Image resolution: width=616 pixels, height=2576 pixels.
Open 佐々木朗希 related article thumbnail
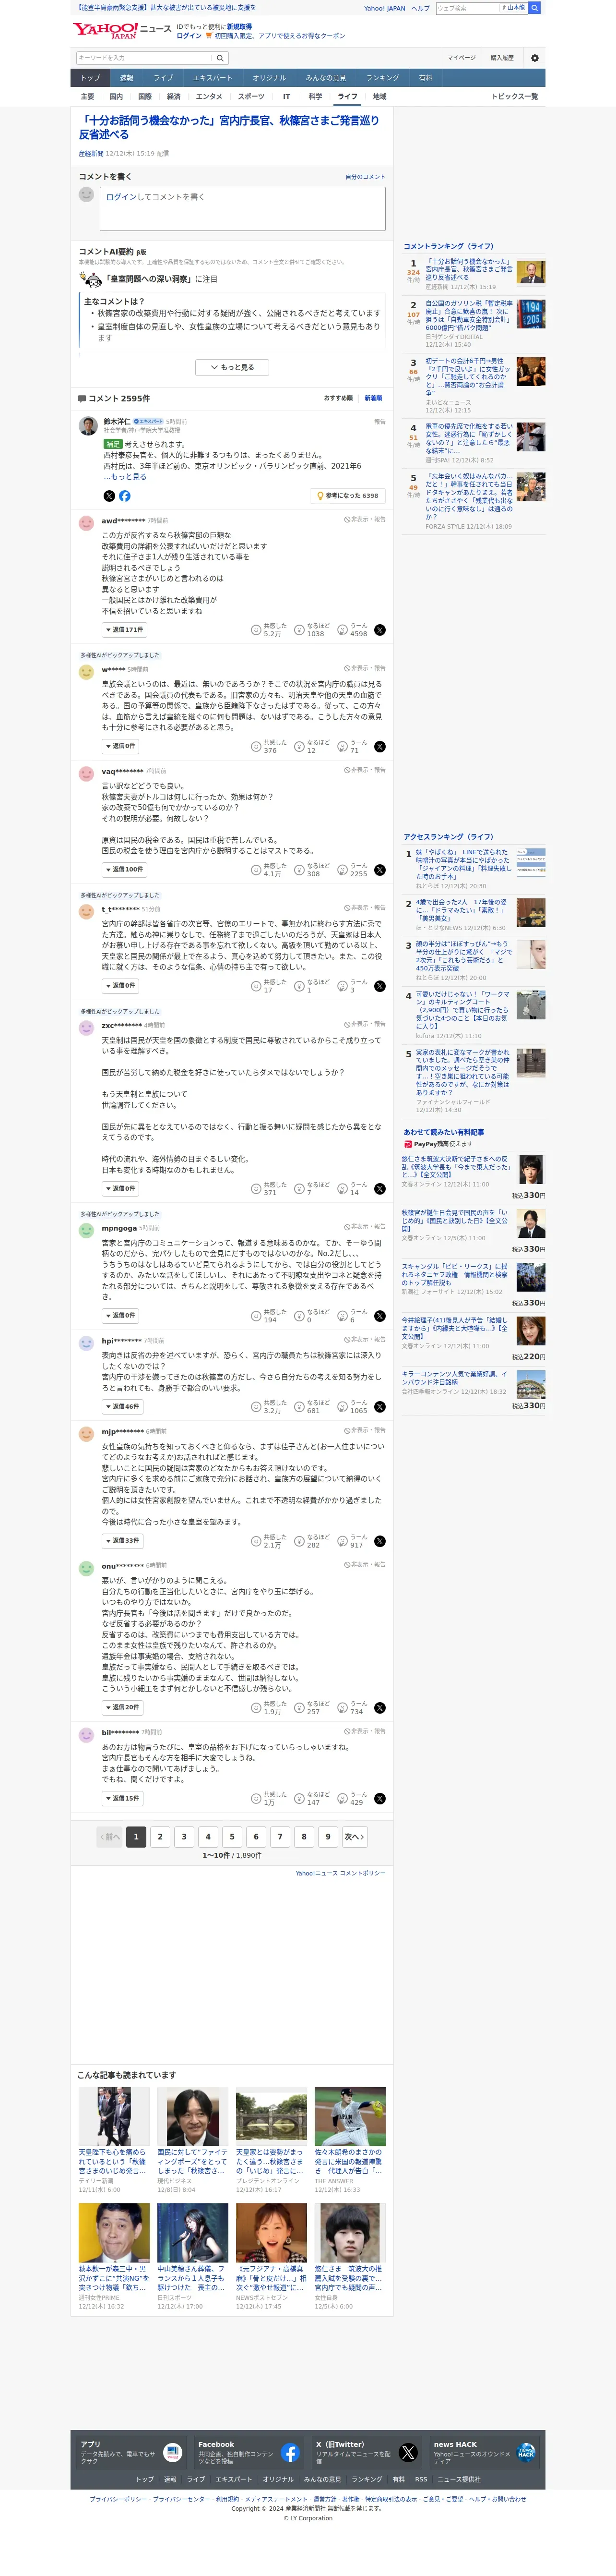(x=349, y=2116)
